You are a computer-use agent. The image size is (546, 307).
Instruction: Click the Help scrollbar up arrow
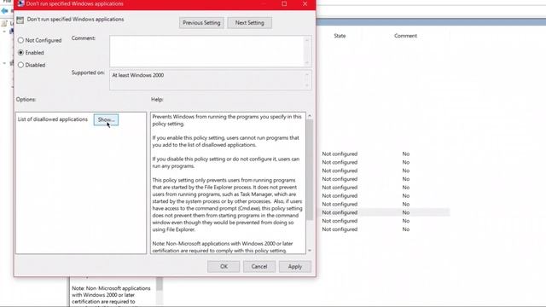(x=310, y=116)
